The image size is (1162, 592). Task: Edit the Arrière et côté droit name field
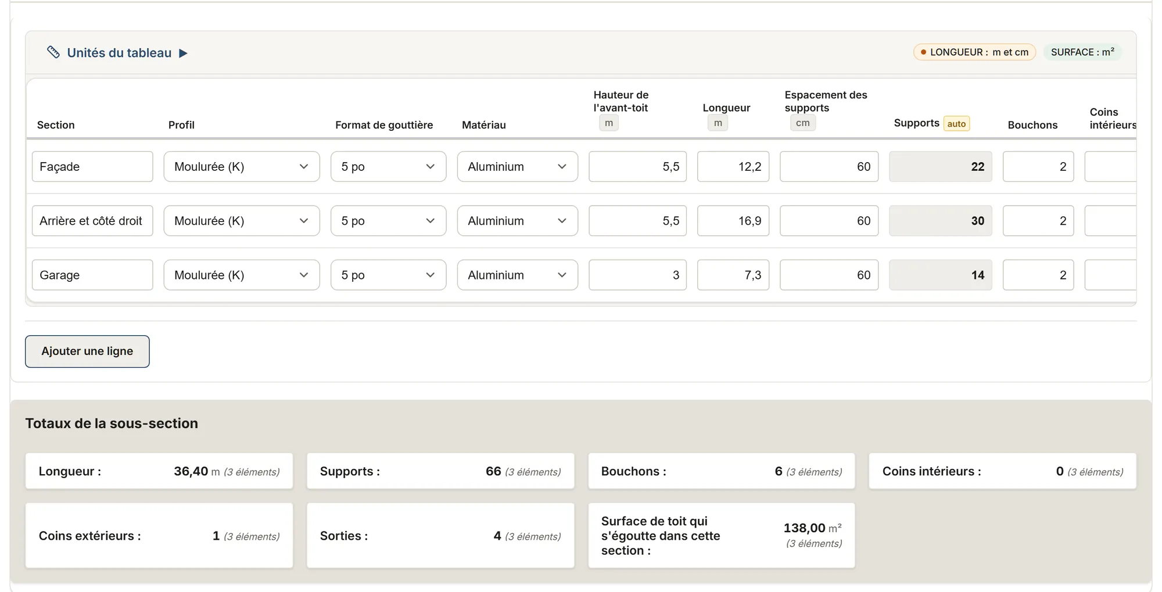92,221
